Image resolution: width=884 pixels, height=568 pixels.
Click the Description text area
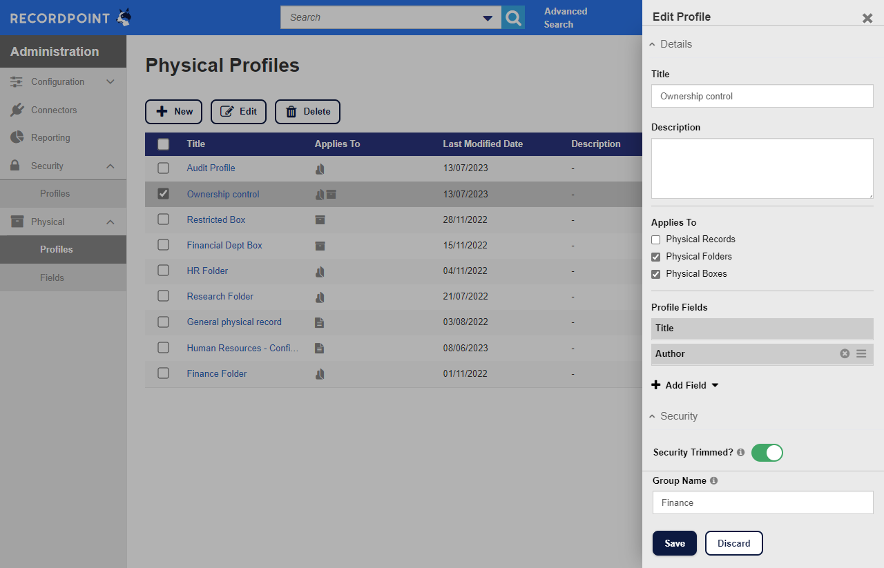pos(762,168)
